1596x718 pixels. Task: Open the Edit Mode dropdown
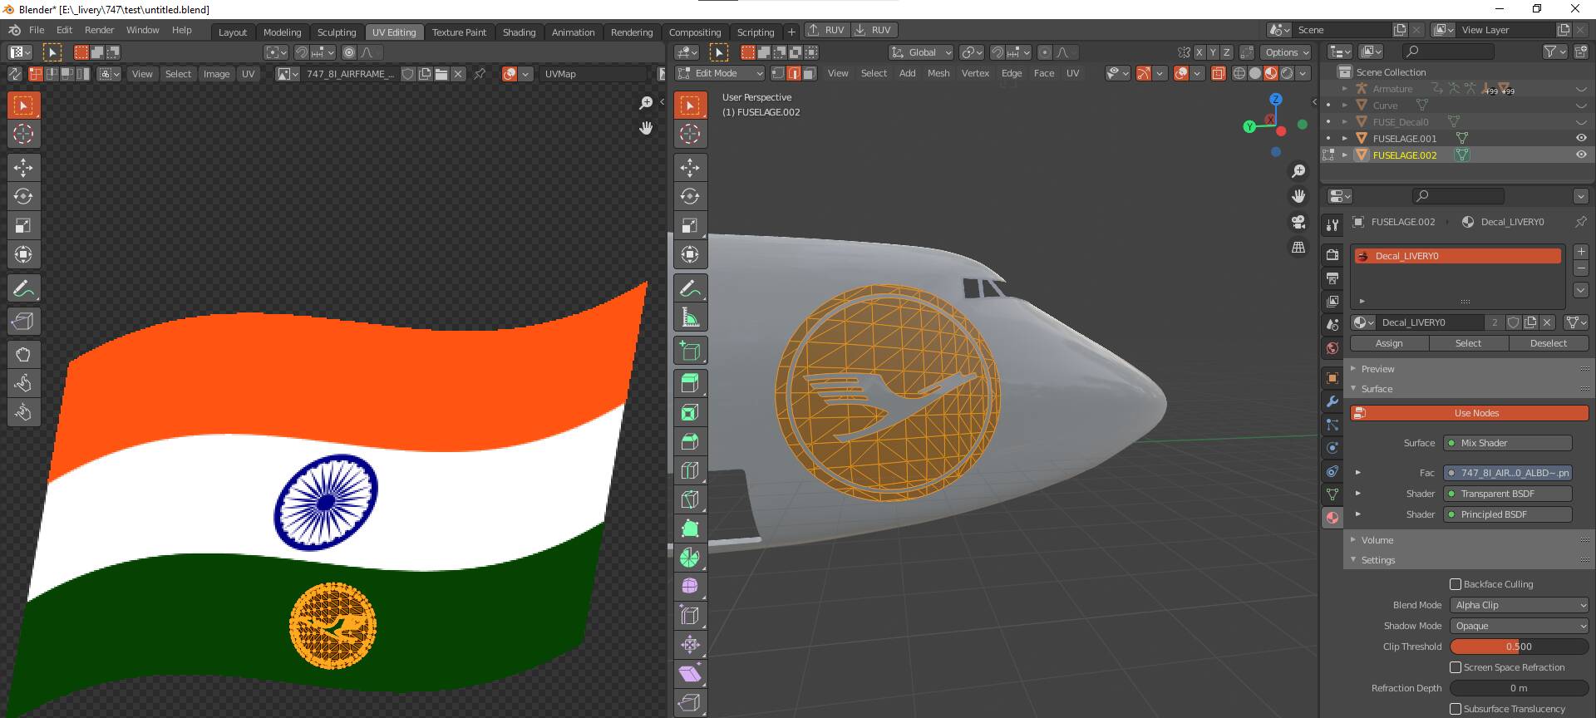pyautogui.click(x=720, y=73)
